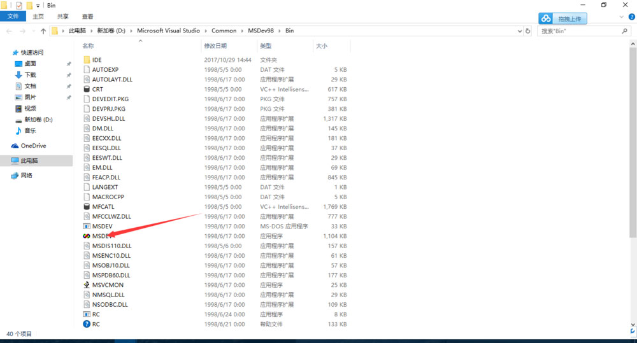
Task: Click 新加卷 (D:) breadcrumb in address bar
Action: (x=111, y=31)
